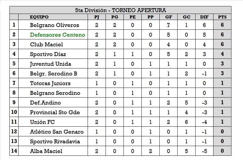Image resolution: width=243 pixels, height=160 pixels.
Task: Click the Atlético San Genaro team name
Action: [57, 132]
